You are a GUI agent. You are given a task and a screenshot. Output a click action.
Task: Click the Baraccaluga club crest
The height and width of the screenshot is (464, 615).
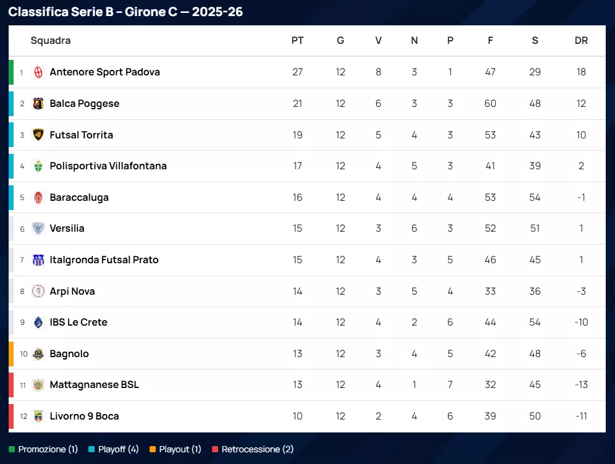[x=38, y=198]
